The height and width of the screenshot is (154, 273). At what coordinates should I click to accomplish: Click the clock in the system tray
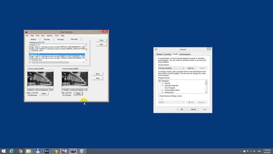point(267,151)
